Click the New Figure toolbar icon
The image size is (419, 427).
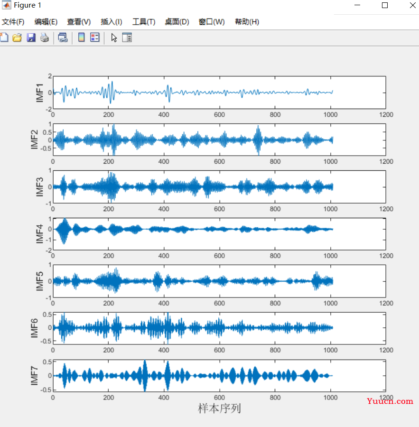click(4, 37)
